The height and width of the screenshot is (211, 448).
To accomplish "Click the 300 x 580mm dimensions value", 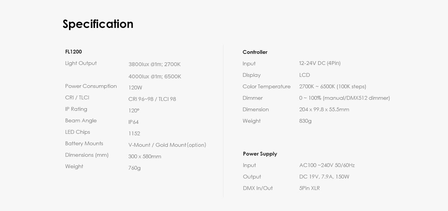I will pos(144,156).
